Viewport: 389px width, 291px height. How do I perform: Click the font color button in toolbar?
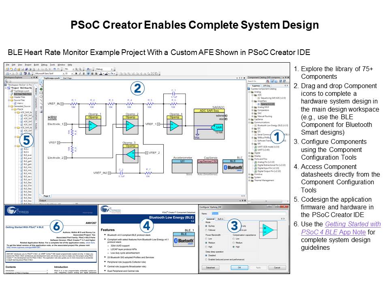click(100, 74)
